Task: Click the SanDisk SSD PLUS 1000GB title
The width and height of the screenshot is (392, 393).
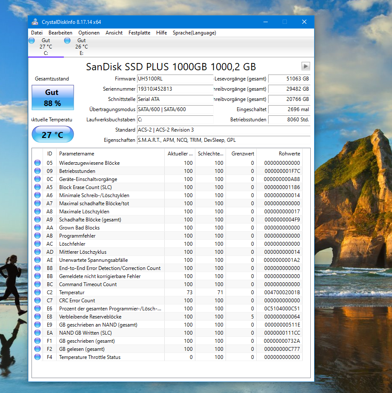Action: coord(171,67)
